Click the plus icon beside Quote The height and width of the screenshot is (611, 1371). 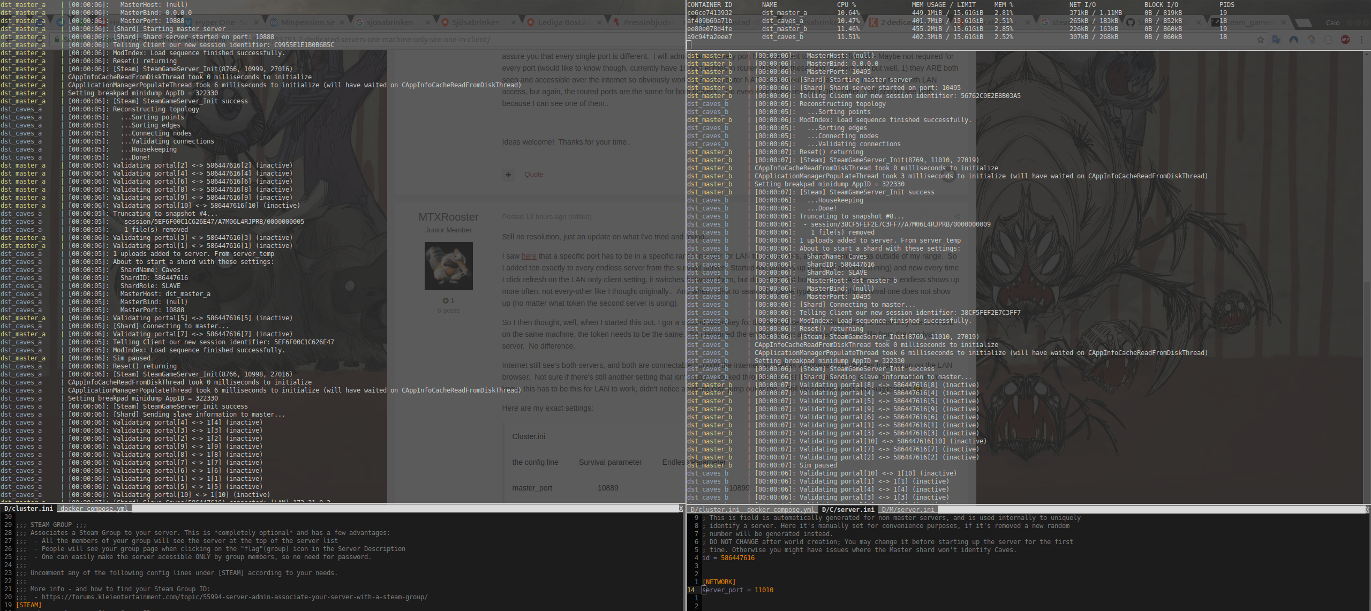pos(508,175)
